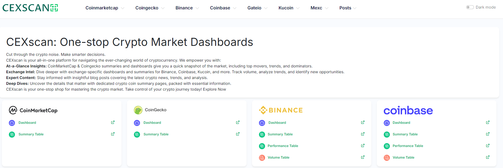Open Binance Dashboard link
This screenshot has width=503, height=168.
point(277,123)
